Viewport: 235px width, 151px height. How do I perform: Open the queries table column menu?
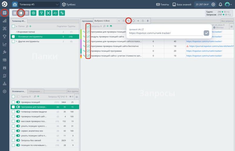tap(231, 27)
